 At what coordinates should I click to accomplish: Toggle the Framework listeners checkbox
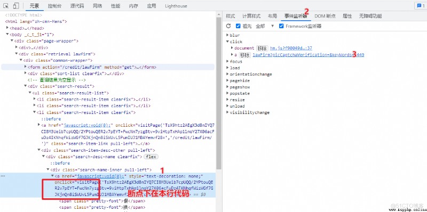point(281,26)
